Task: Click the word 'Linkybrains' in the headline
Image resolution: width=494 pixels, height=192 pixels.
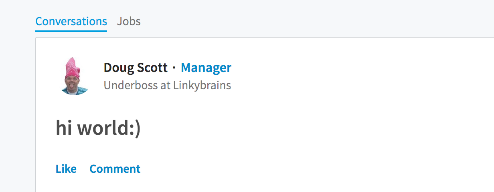Action: [202, 85]
